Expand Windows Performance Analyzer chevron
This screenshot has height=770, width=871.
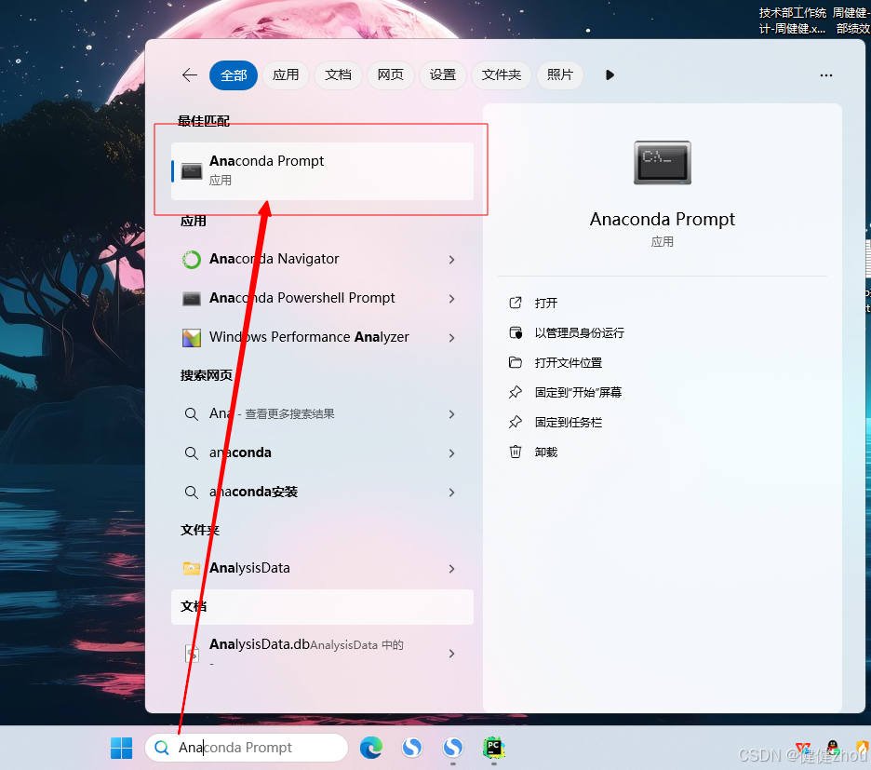tap(451, 337)
